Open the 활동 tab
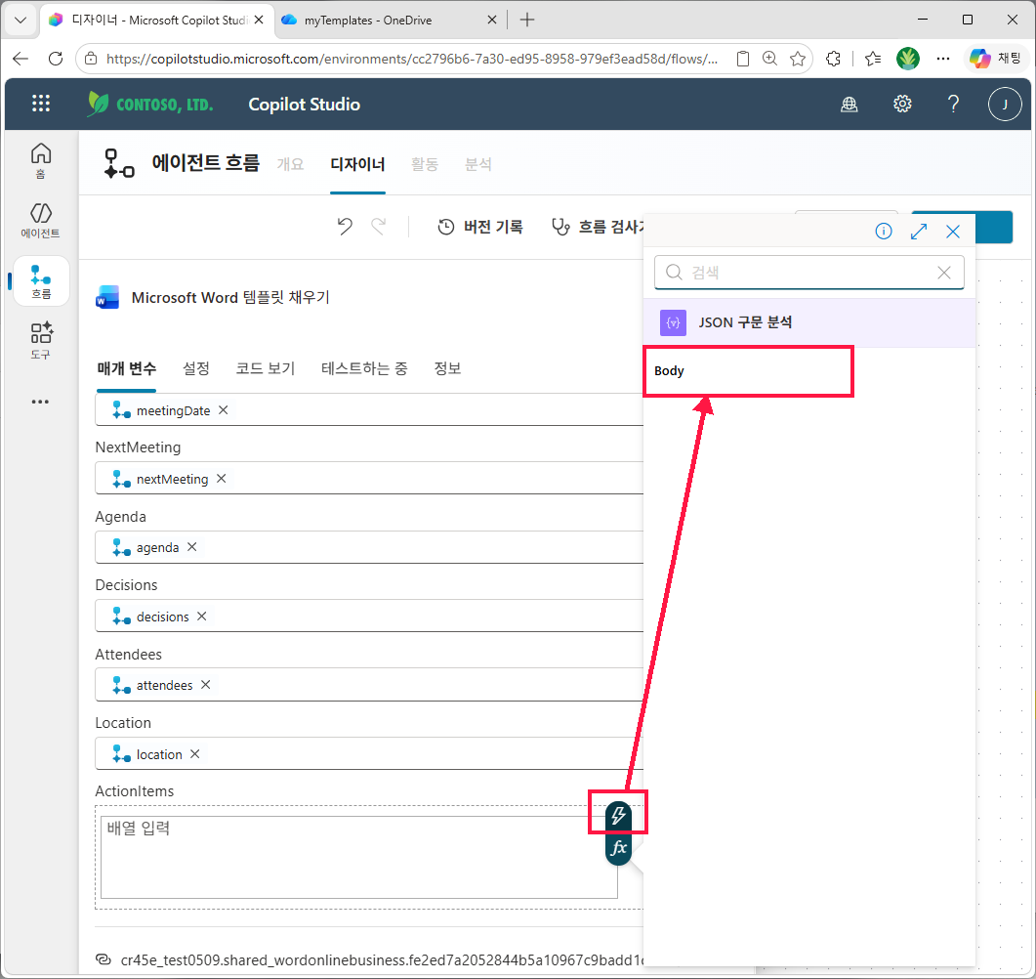 [424, 164]
